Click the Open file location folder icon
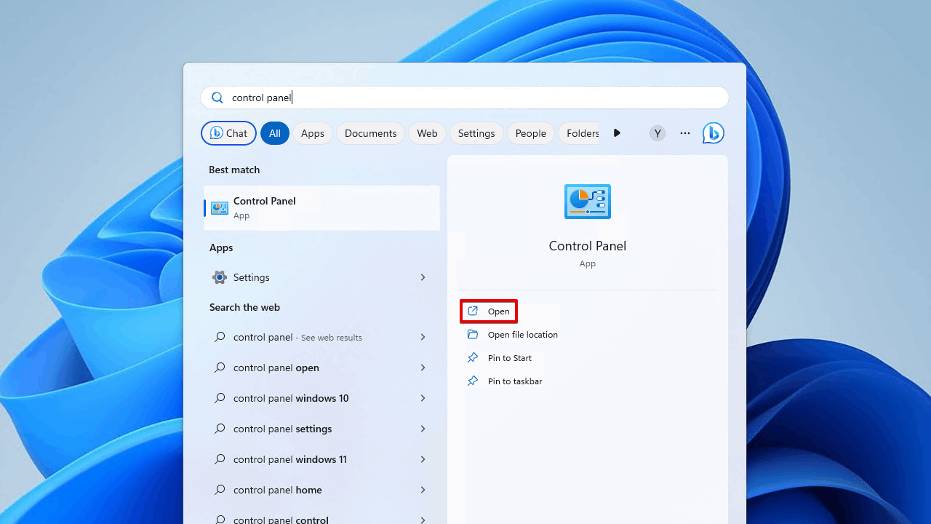This screenshot has height=524, width=931. click(x=473, y=335)
